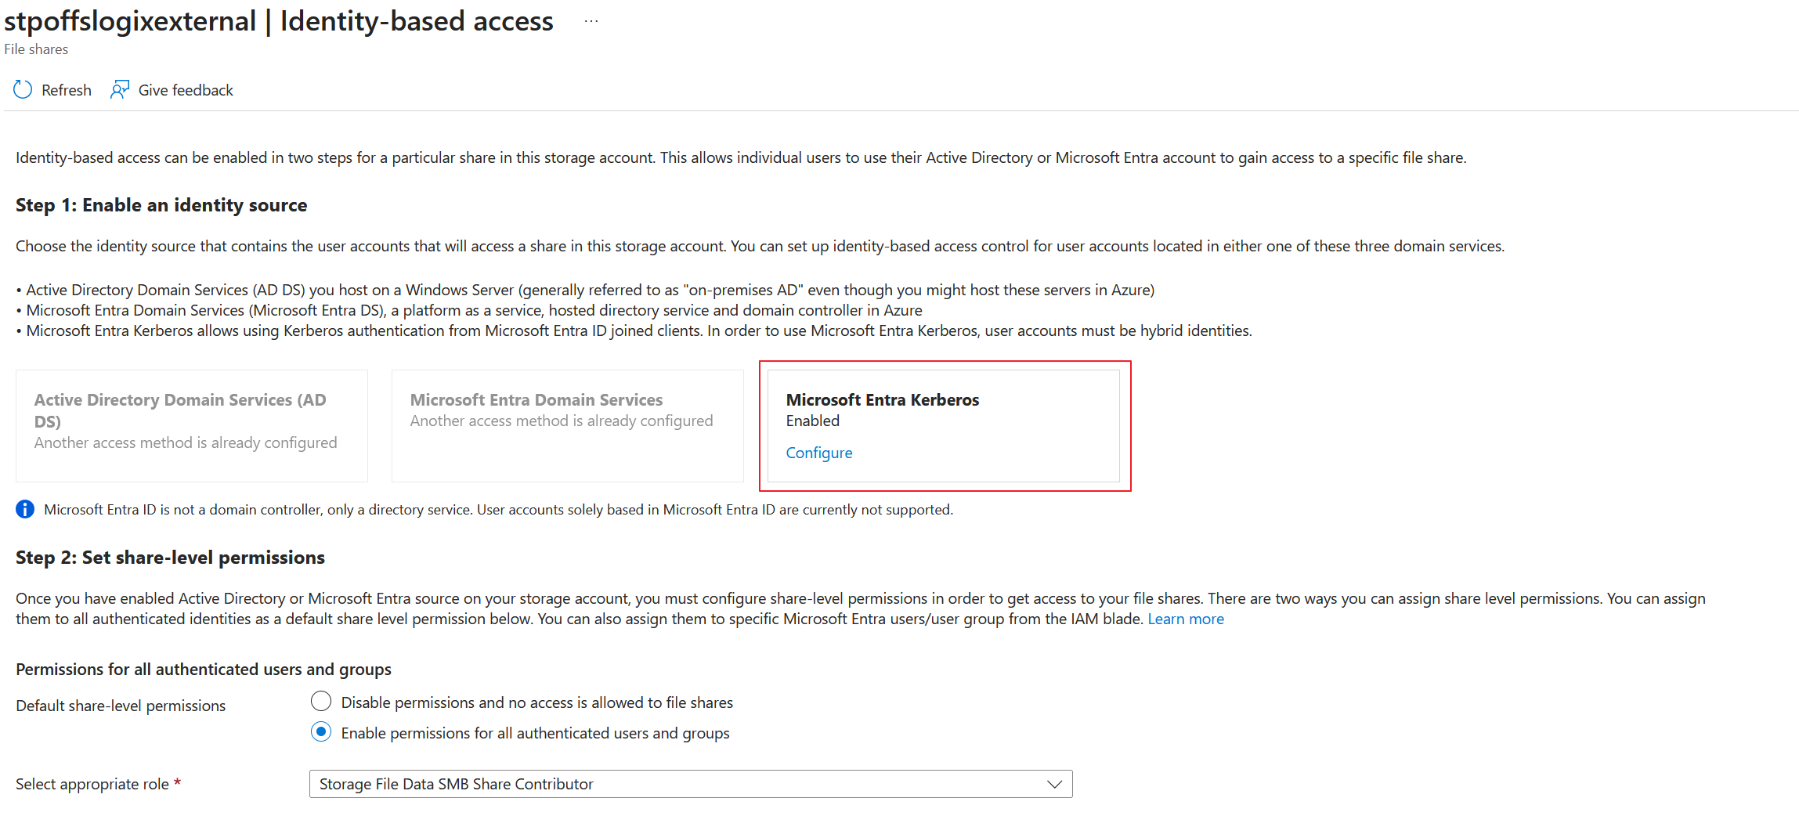Click the Give feedback toolbar label
1799x816 pixels.
(186, 90)
